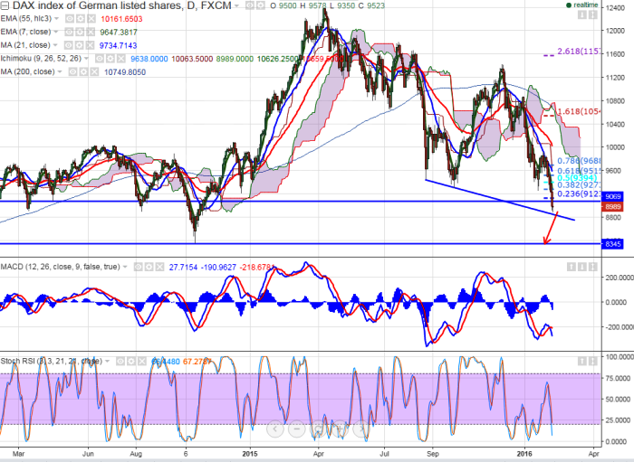This screenshot has height=462, width=634.
Task: Remove the EMA (55, hlc3) indicator
Action: tap(91, 19)
